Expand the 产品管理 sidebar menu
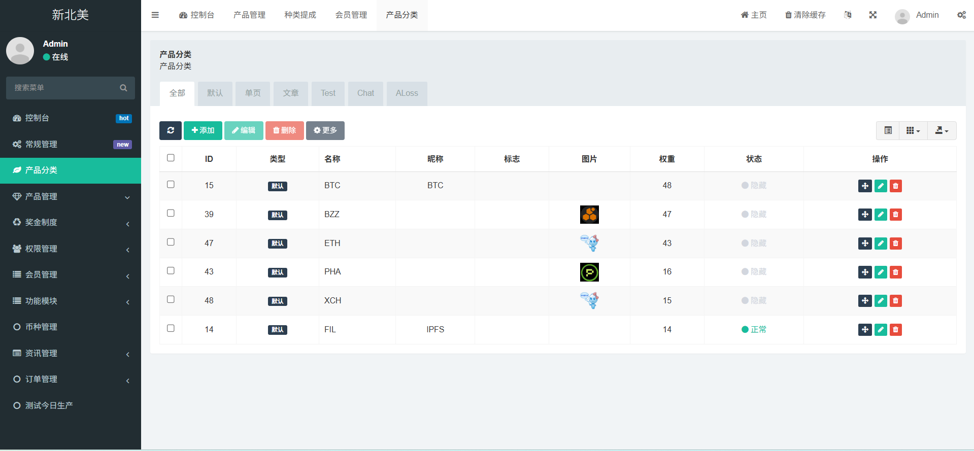This screenshot has width=974, height=451. pos(71,196)
